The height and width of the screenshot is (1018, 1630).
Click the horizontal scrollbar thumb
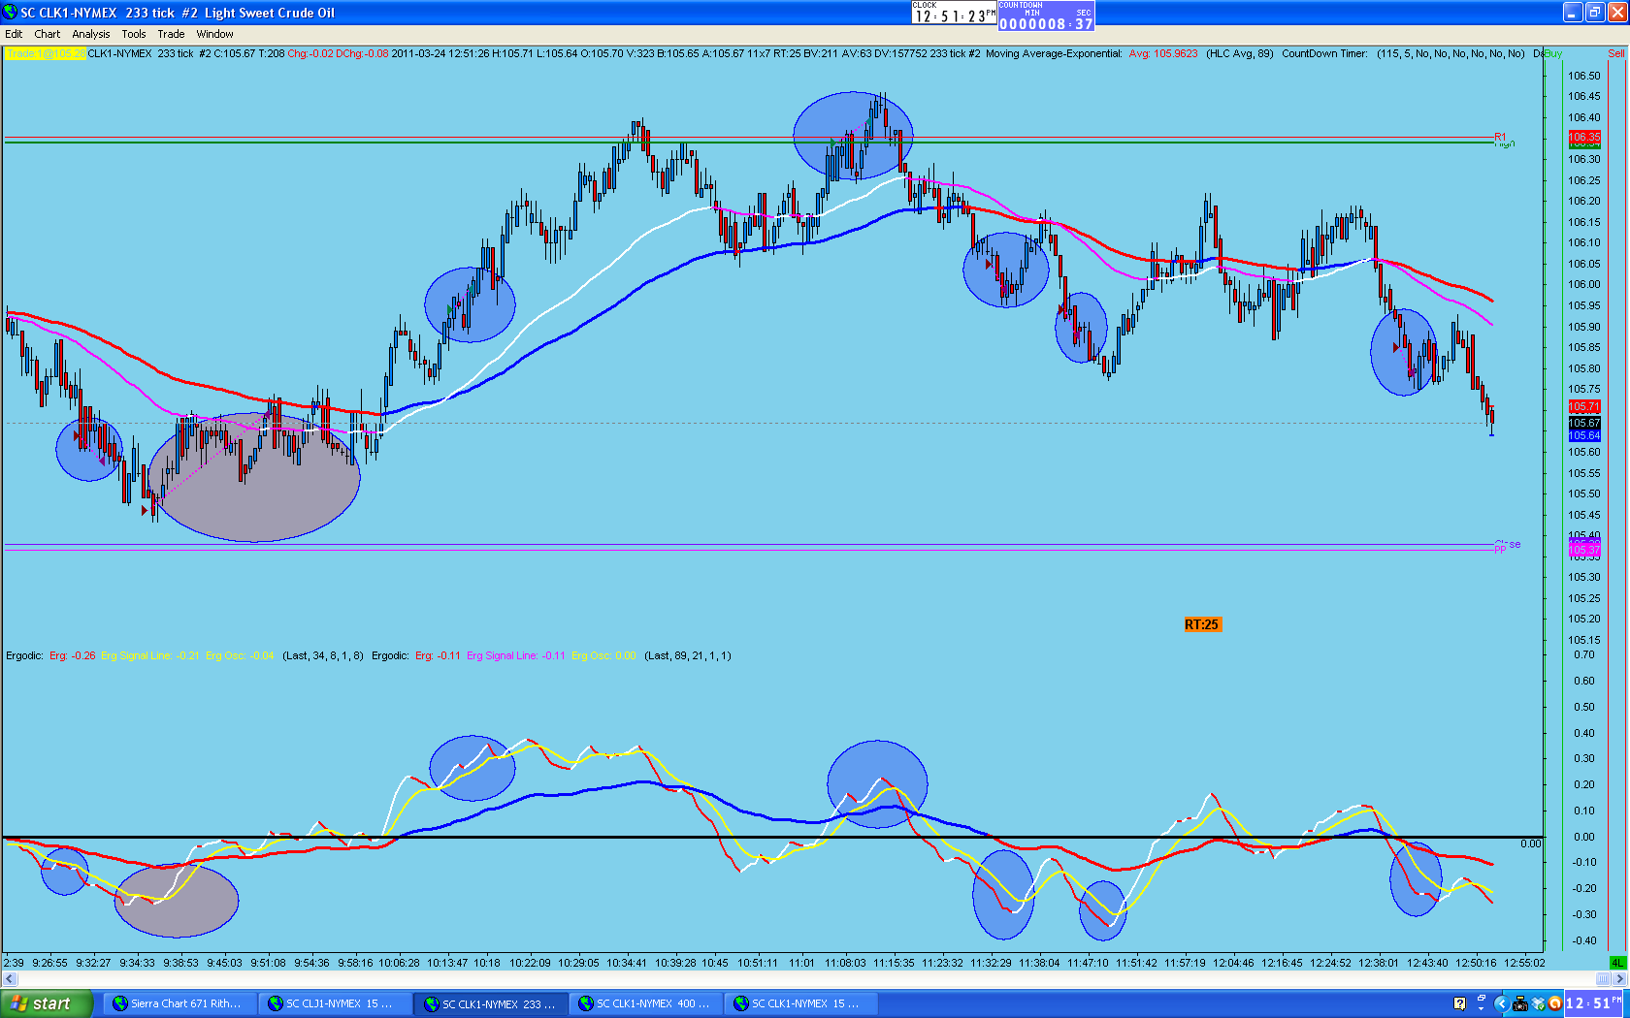[1603, 979]
